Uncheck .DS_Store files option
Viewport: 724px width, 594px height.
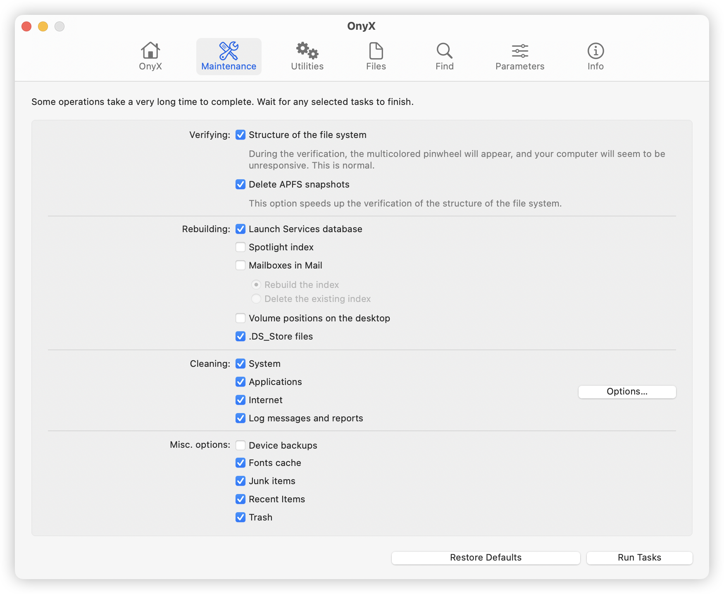pos(241,336)
